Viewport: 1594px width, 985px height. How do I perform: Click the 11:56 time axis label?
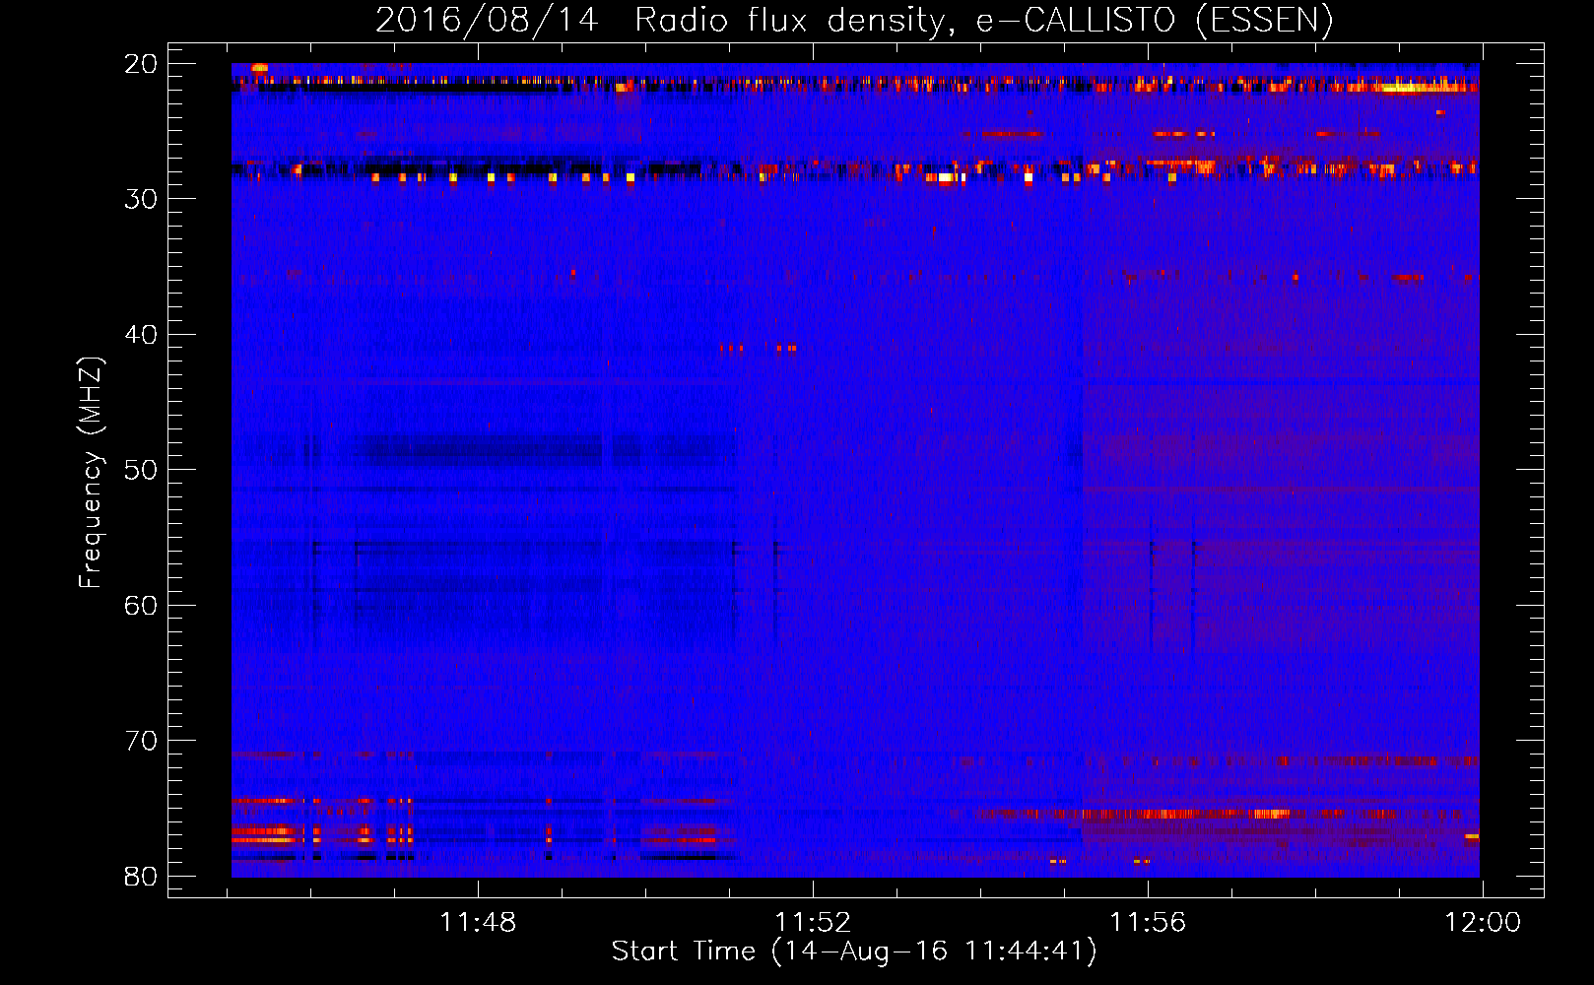click(x=1148, y=923)
